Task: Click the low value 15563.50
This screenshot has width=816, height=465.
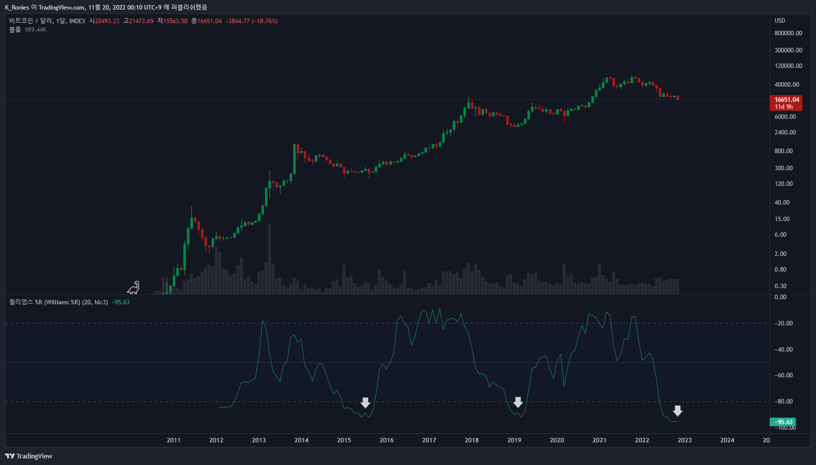Action: tap(175, 21)
